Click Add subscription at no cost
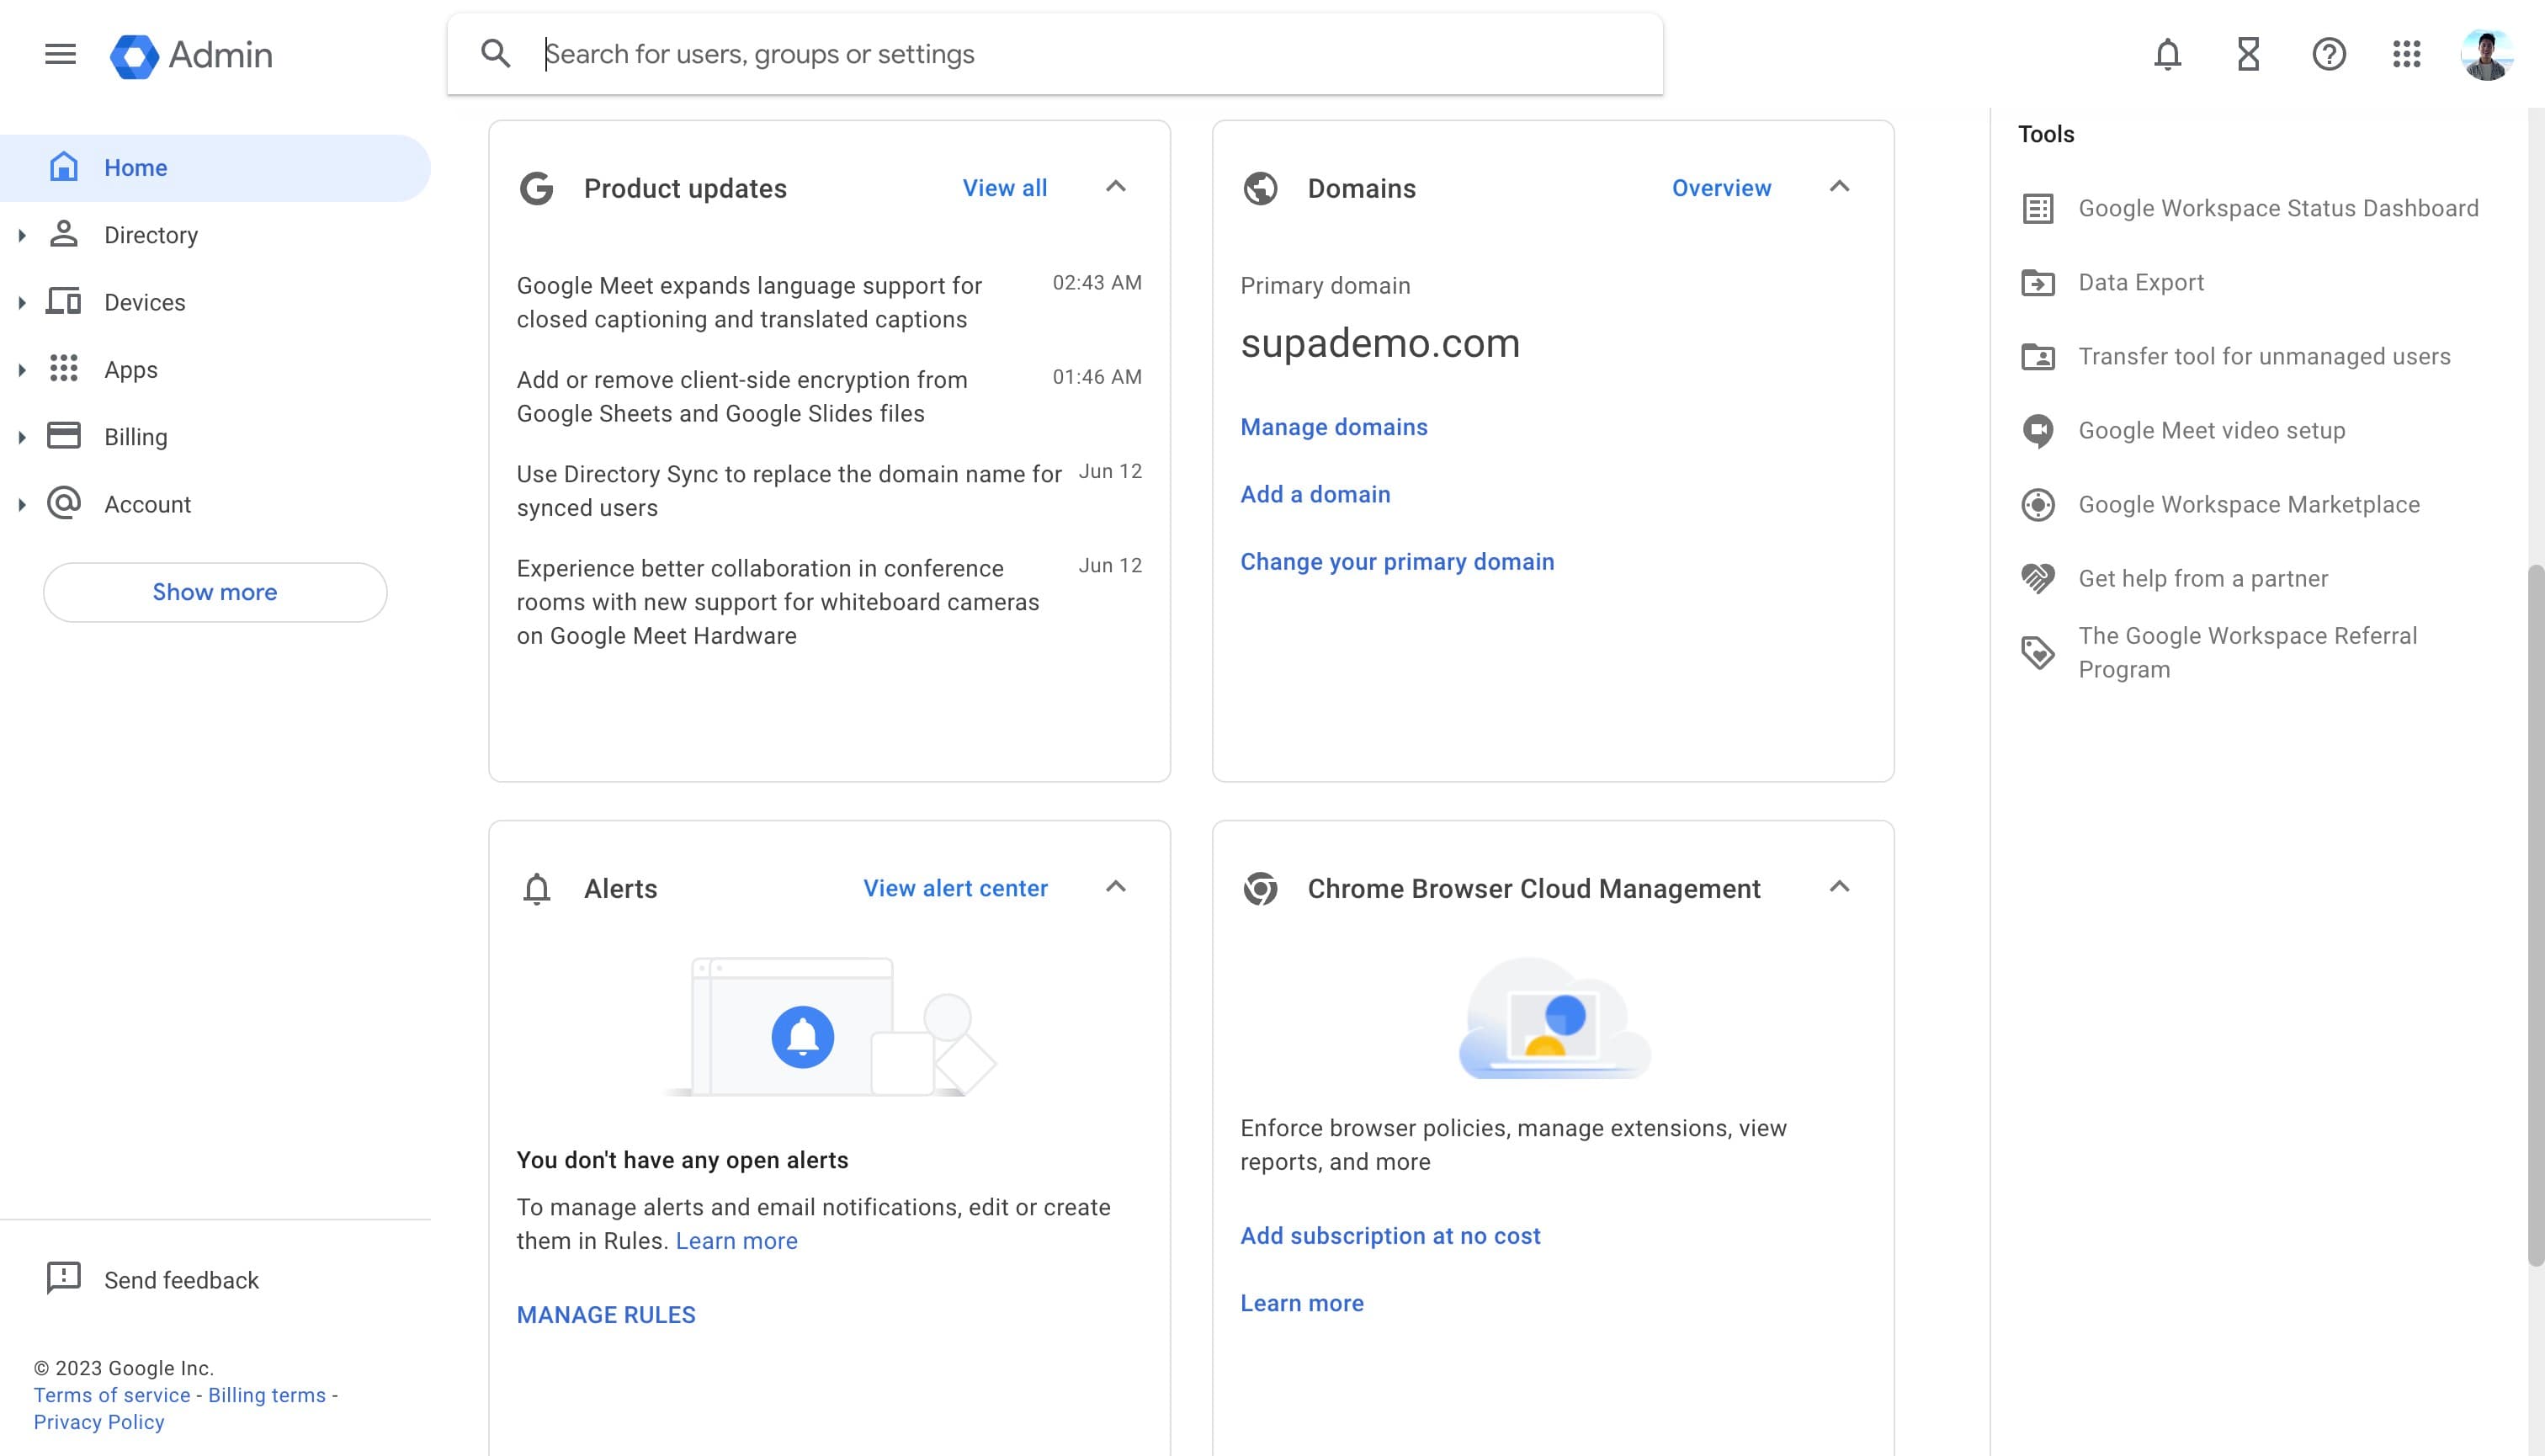 click(1390, 1236)
